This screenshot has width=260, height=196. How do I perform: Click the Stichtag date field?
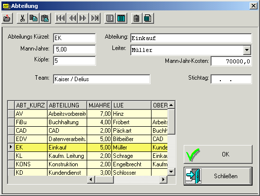231,79
